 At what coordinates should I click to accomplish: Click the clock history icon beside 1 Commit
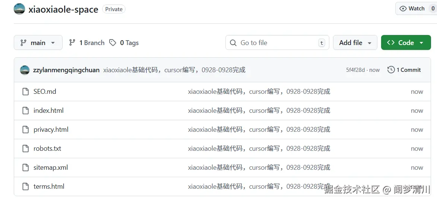click(391, 70)
